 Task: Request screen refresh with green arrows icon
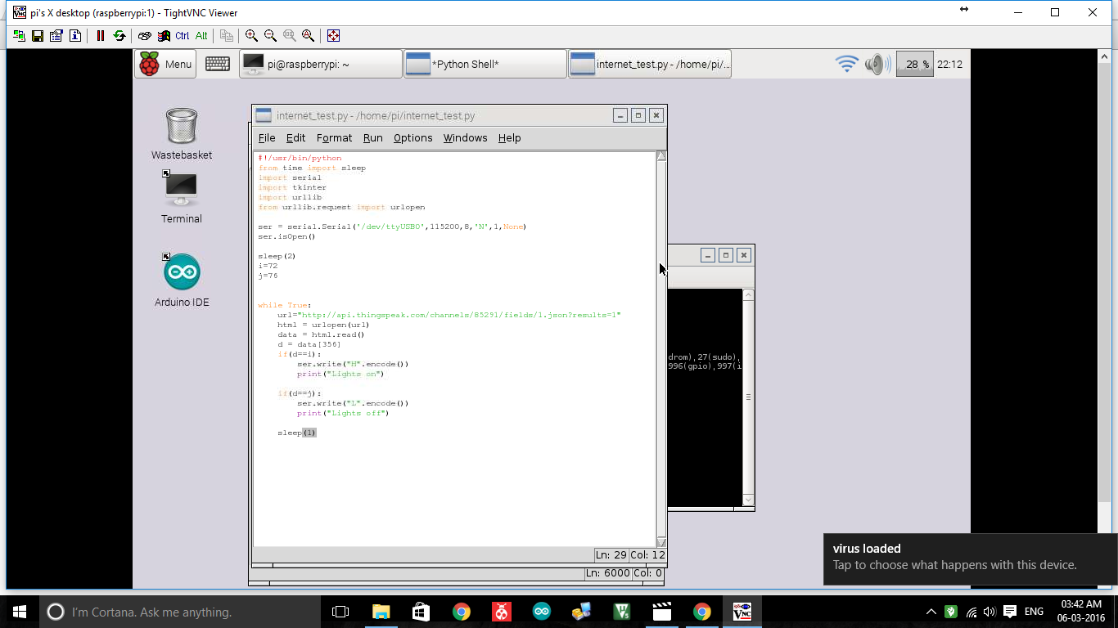click(x=119, y=36)
